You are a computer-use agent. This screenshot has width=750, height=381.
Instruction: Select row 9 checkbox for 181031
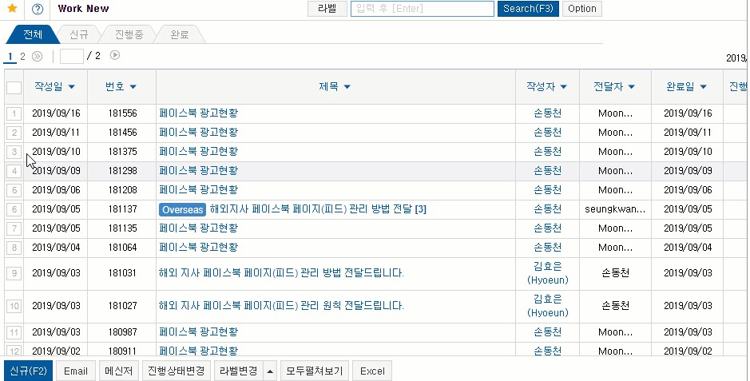click(x=14, y=273)
